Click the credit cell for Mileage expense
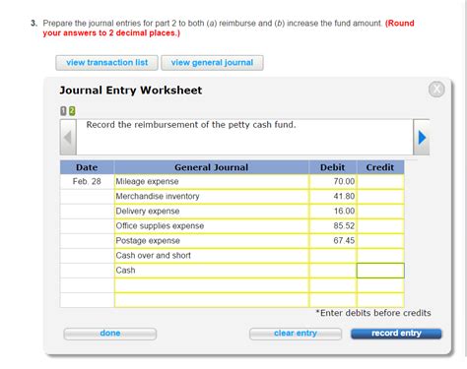The image size is (467, 369). [380, 181]
